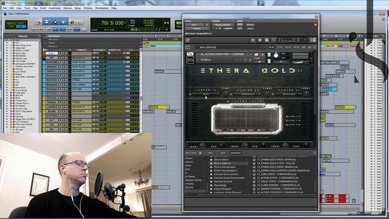Select the Pencil tool in Pro Tools

pyautogui.click(x=80, y=22)
